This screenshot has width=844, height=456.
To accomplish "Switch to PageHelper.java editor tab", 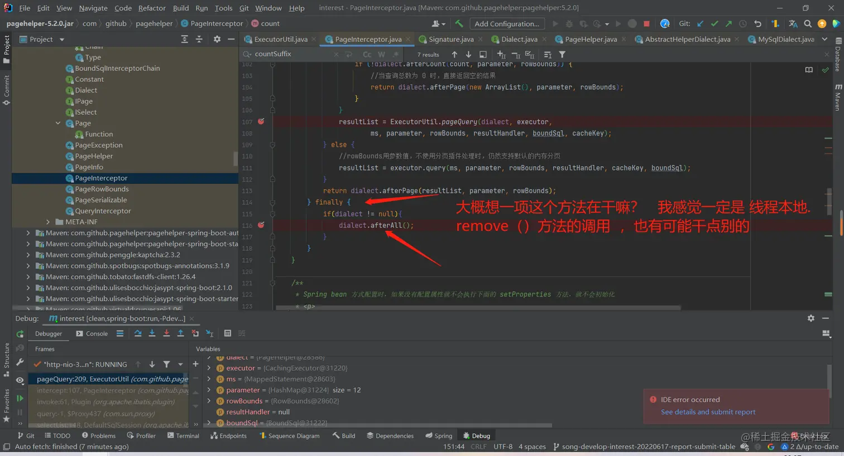I will click(591, 39).
